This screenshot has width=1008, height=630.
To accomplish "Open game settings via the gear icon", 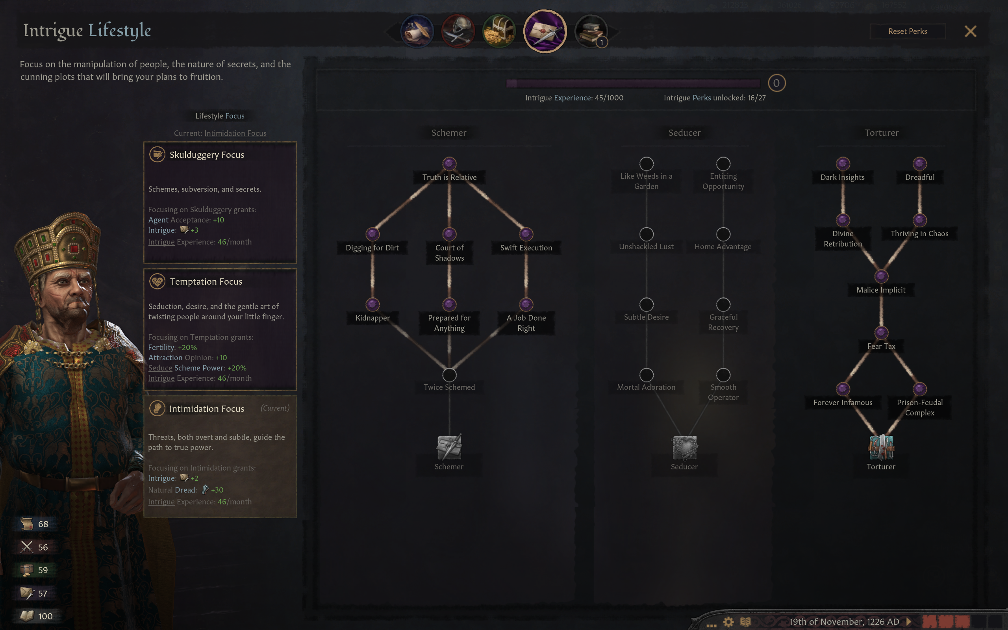I will (x=728, y=622).
